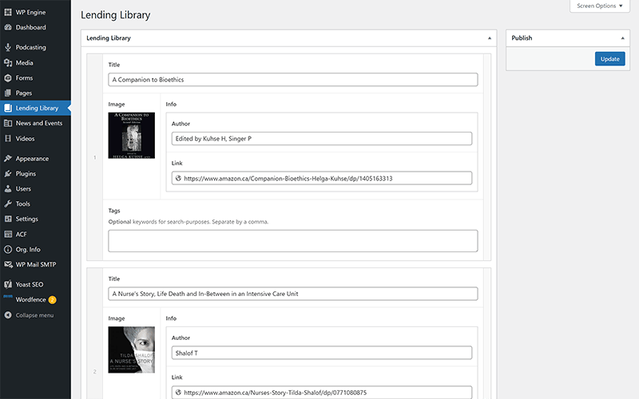Viewport: 639px width, 399px height.
Task: Click the Media icon in sidebar
Action: (8, 63)
